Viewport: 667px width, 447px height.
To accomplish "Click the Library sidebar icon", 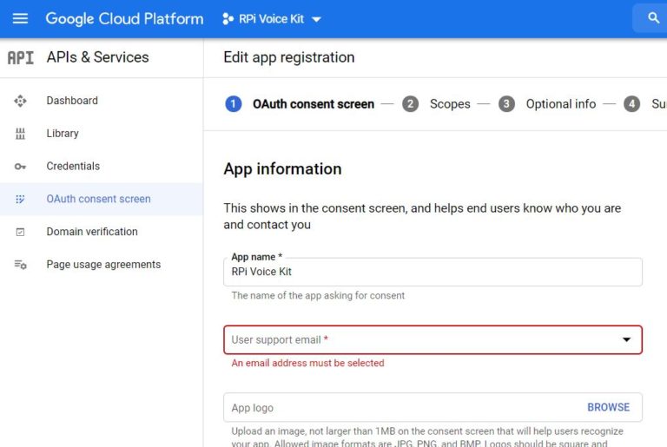I will 20,134.
